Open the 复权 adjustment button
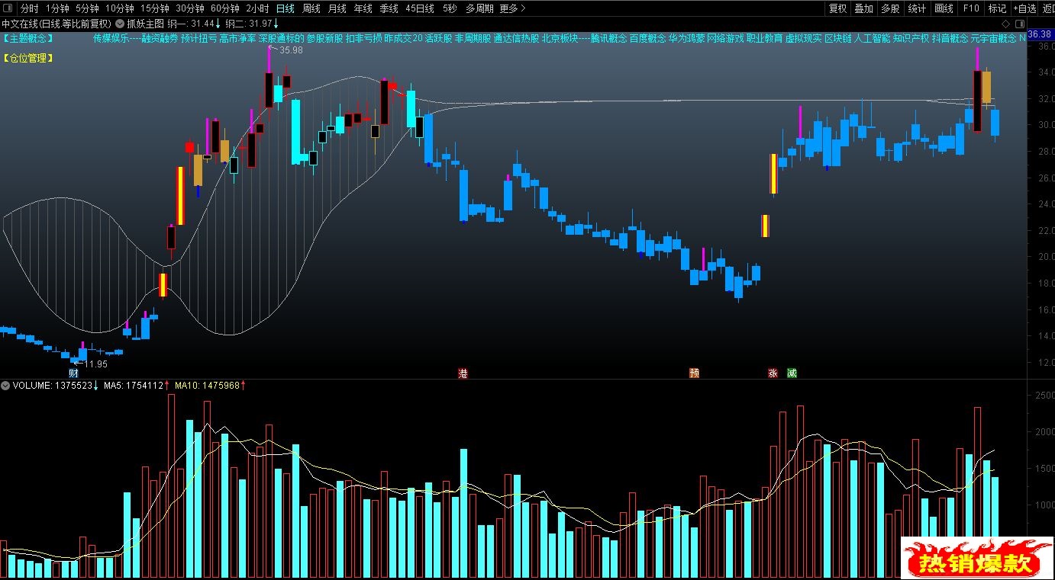 pos(837,8)
